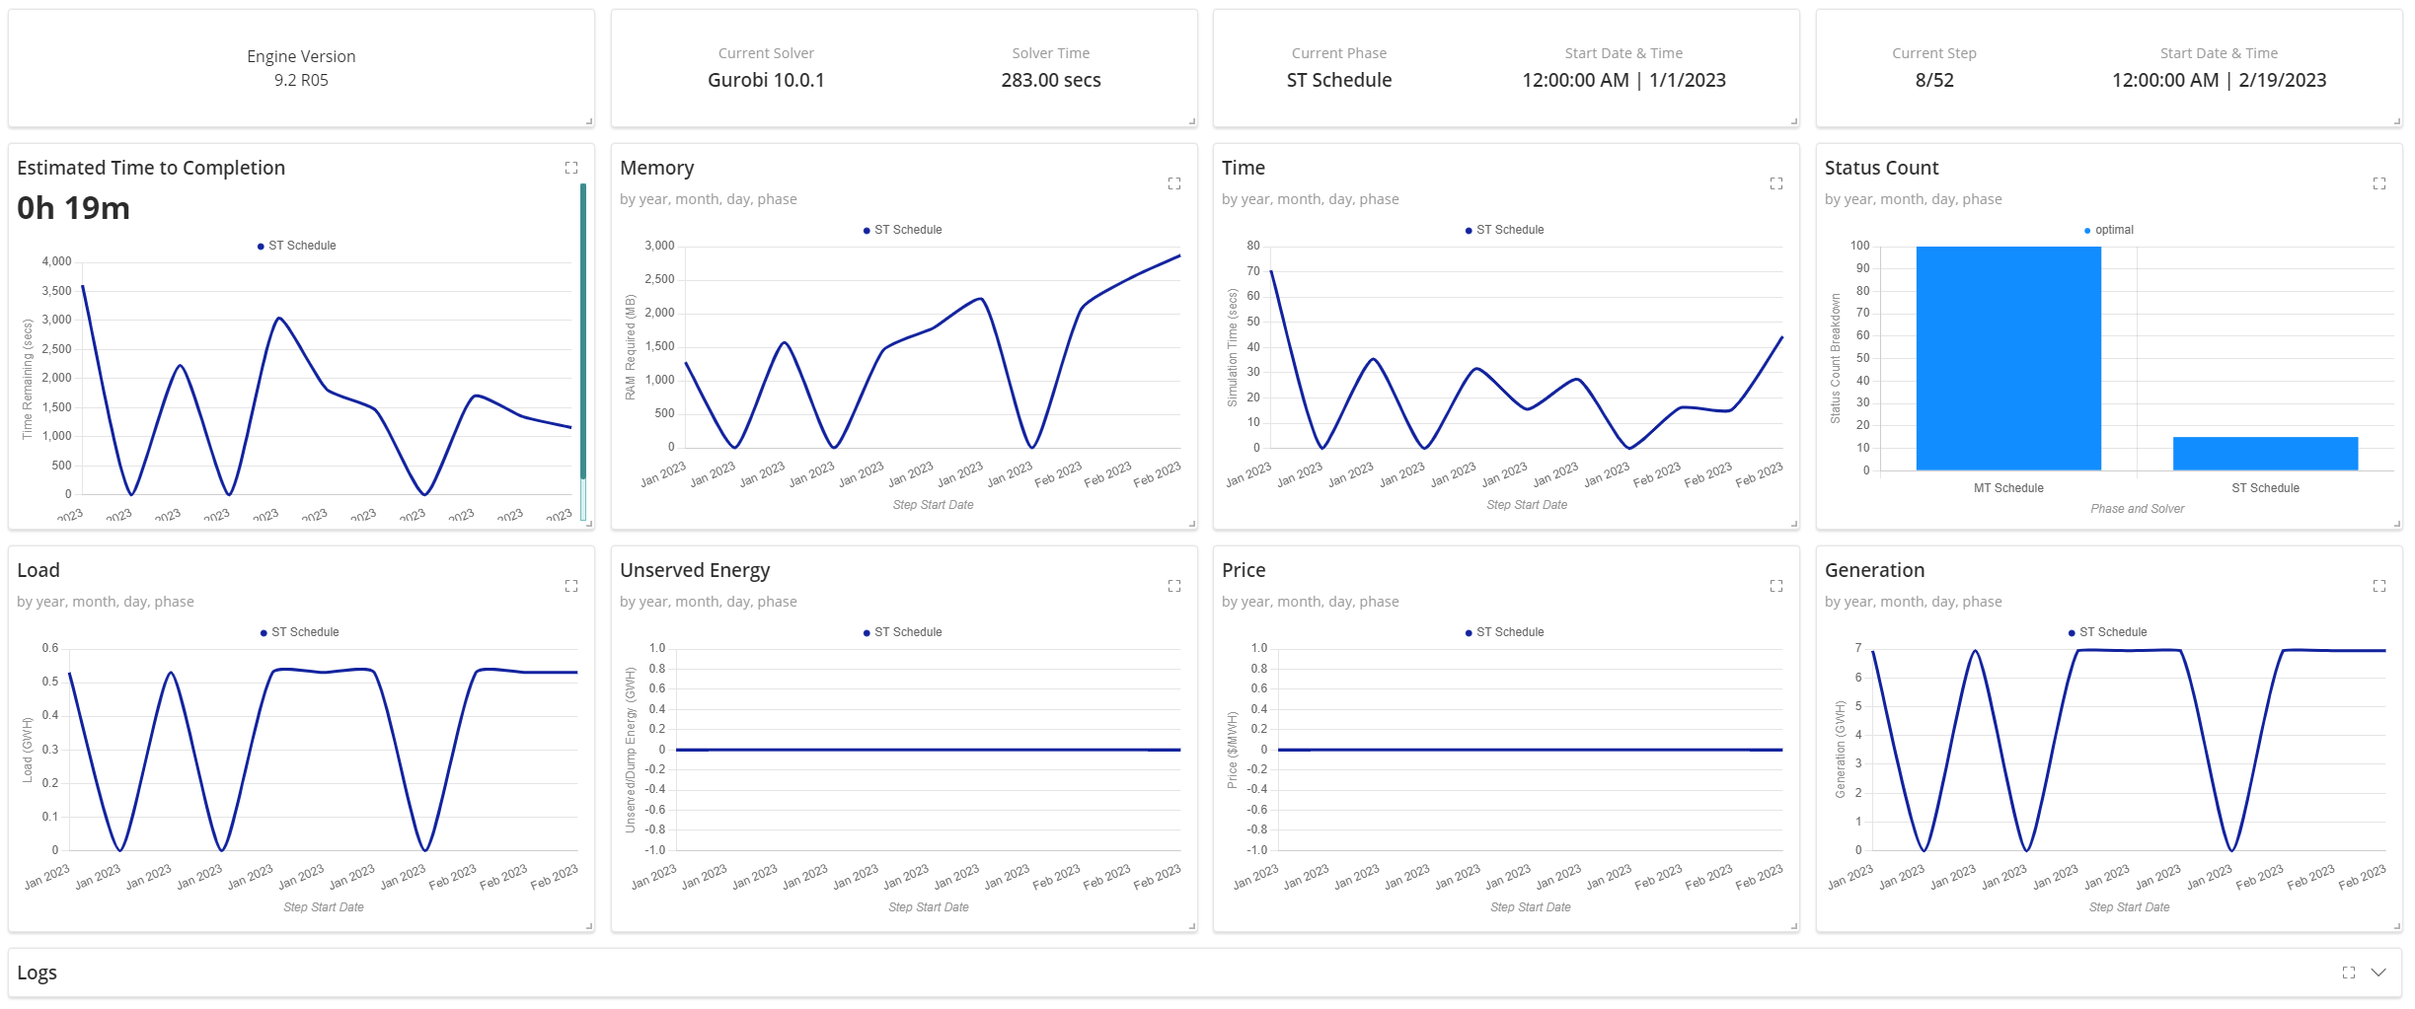Expand the Status Count panel to fullscreen
Image resolution: width=2415 pixels, height=1009 pixels.
pyautogui.click(x=2377, y=182)
